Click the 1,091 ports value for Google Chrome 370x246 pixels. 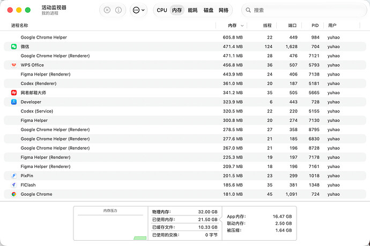(291, 194)
